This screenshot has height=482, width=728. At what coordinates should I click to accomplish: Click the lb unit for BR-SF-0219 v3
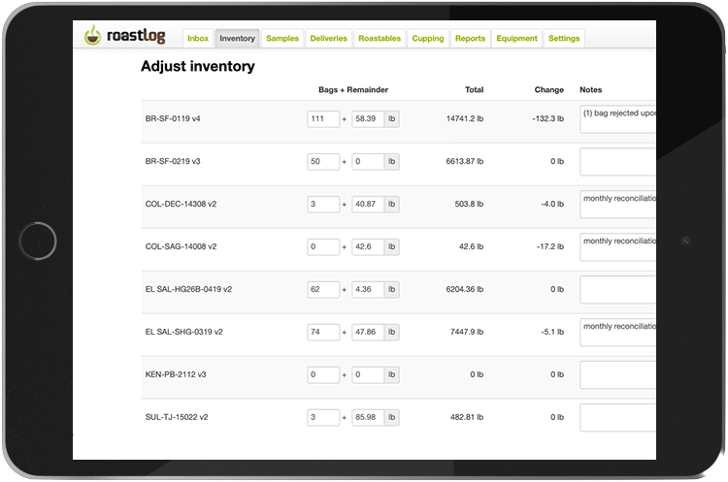pyautogui.click(x=391, y=162)
